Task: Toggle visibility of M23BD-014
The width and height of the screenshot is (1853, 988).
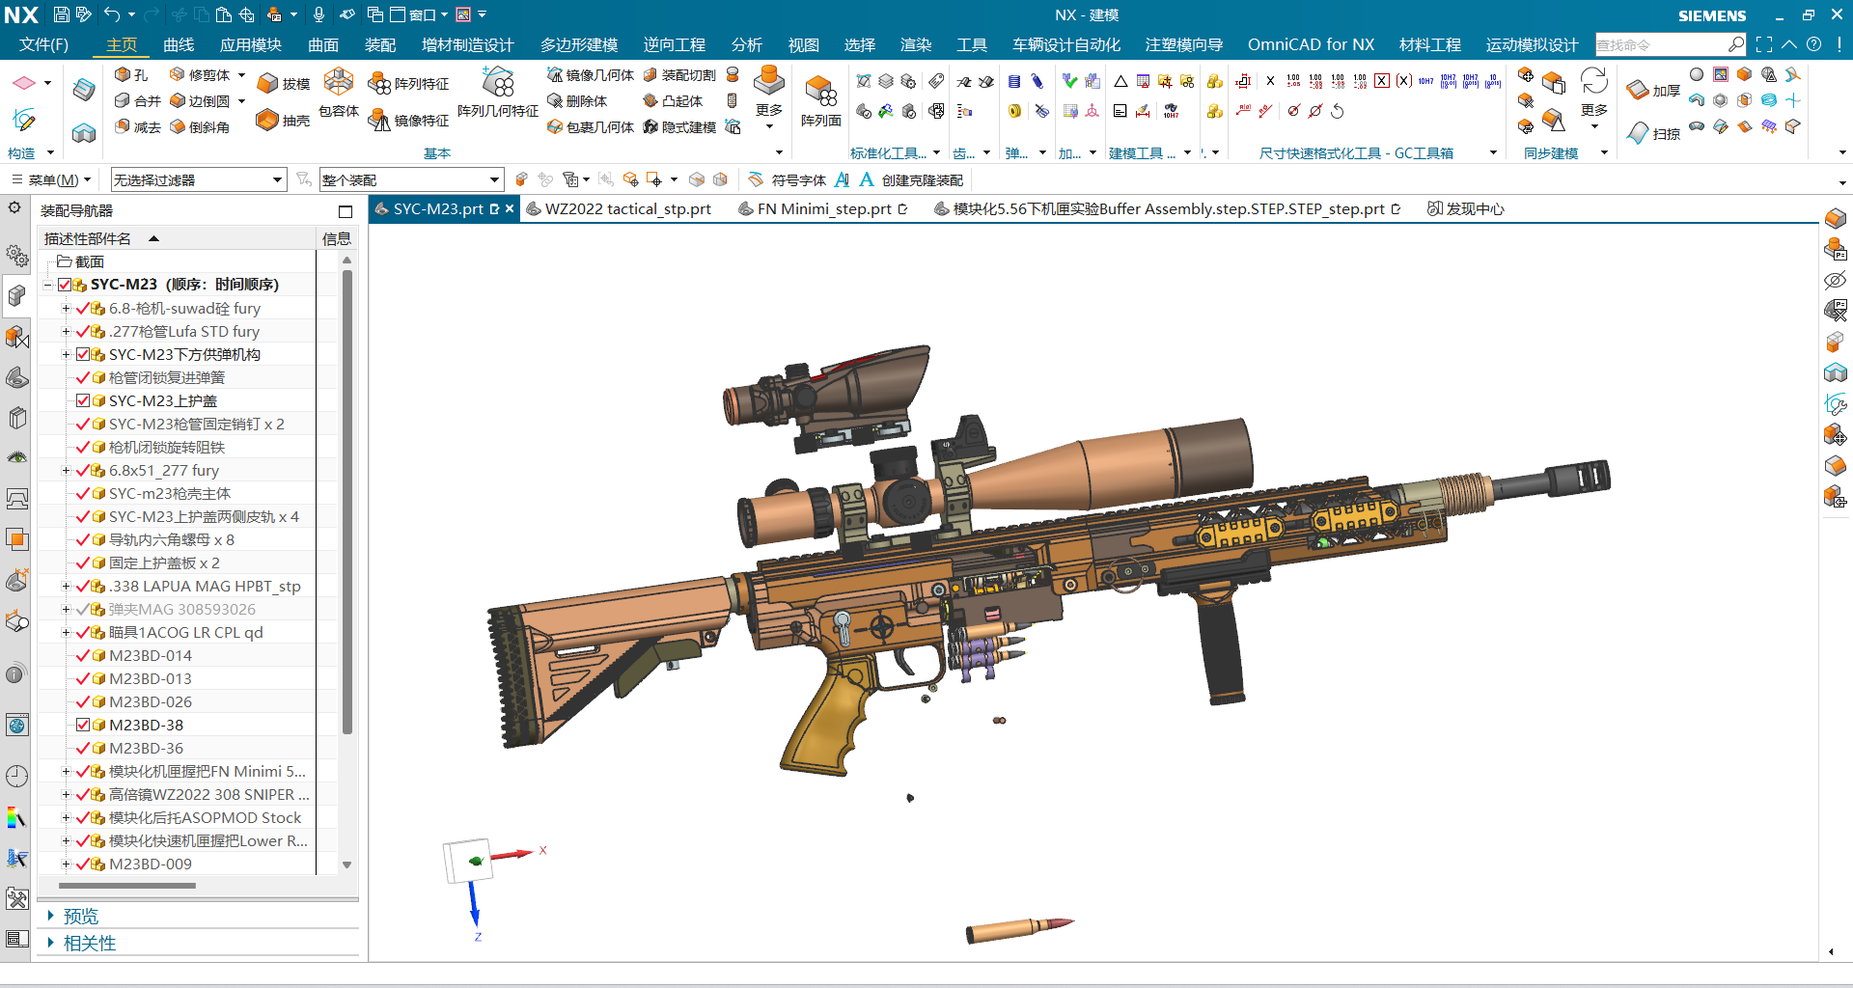Action: click(83, 656)
